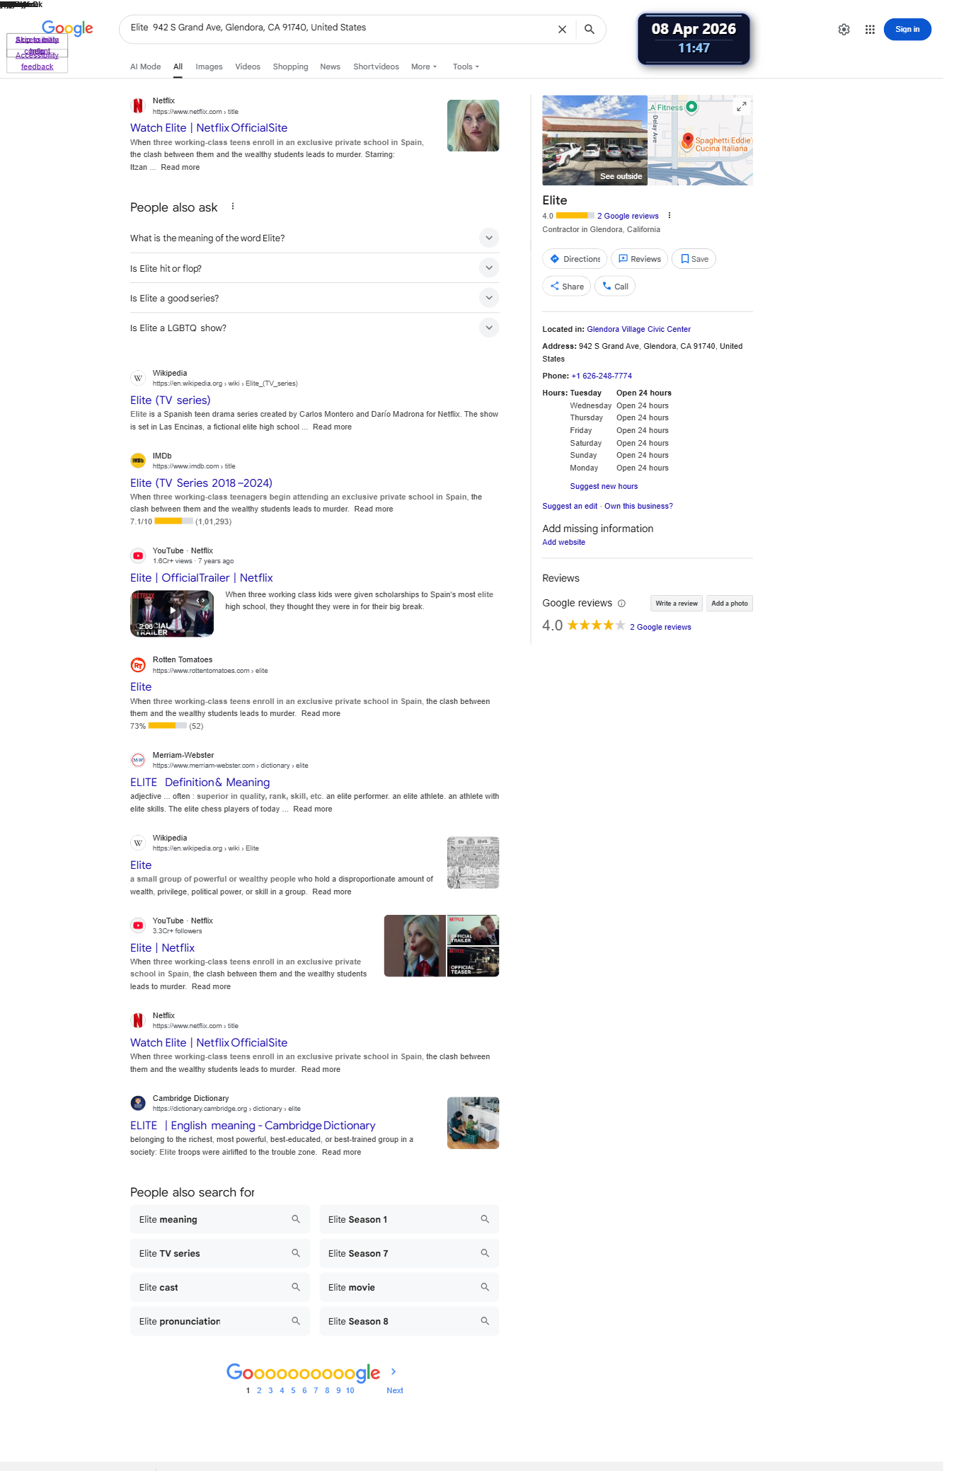Click the Write a review button
Image resolution: width=954 pixels, height=1471 pixels.
[676, 604]
